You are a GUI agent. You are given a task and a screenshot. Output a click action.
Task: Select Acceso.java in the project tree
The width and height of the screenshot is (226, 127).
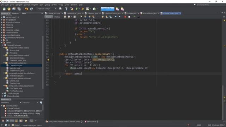click(x=14, y=50)
